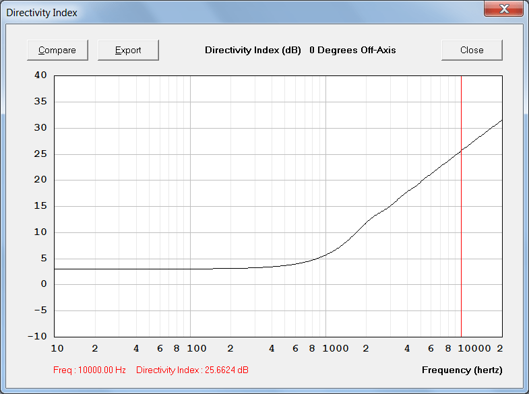
Task: Click the 'Frequency (hertz)' axis label
Action: [462, 370]
